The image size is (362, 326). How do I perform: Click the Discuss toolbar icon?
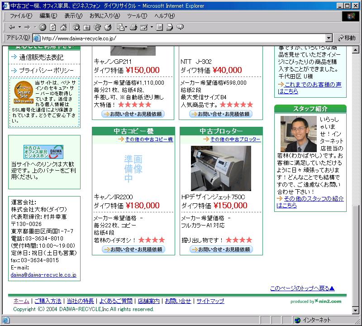point(159,27)
